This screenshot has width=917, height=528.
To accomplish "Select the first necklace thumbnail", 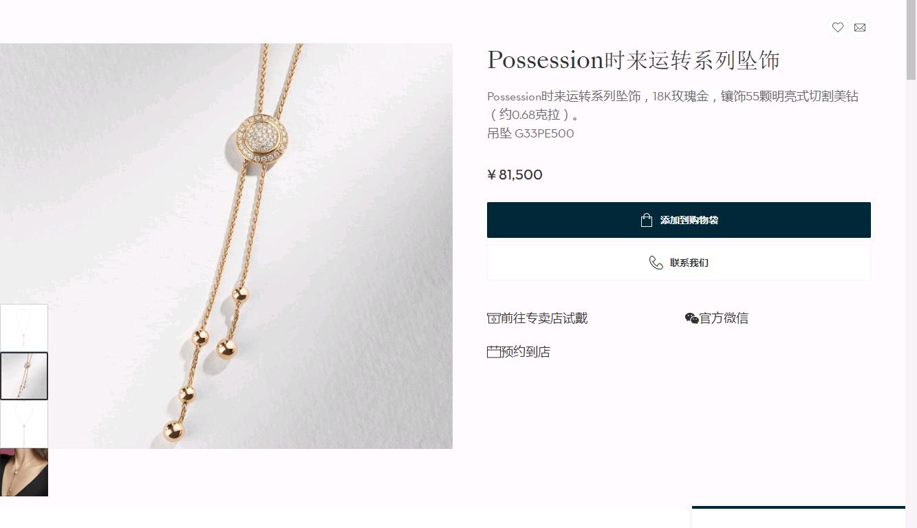I will [x=24, y=327].
